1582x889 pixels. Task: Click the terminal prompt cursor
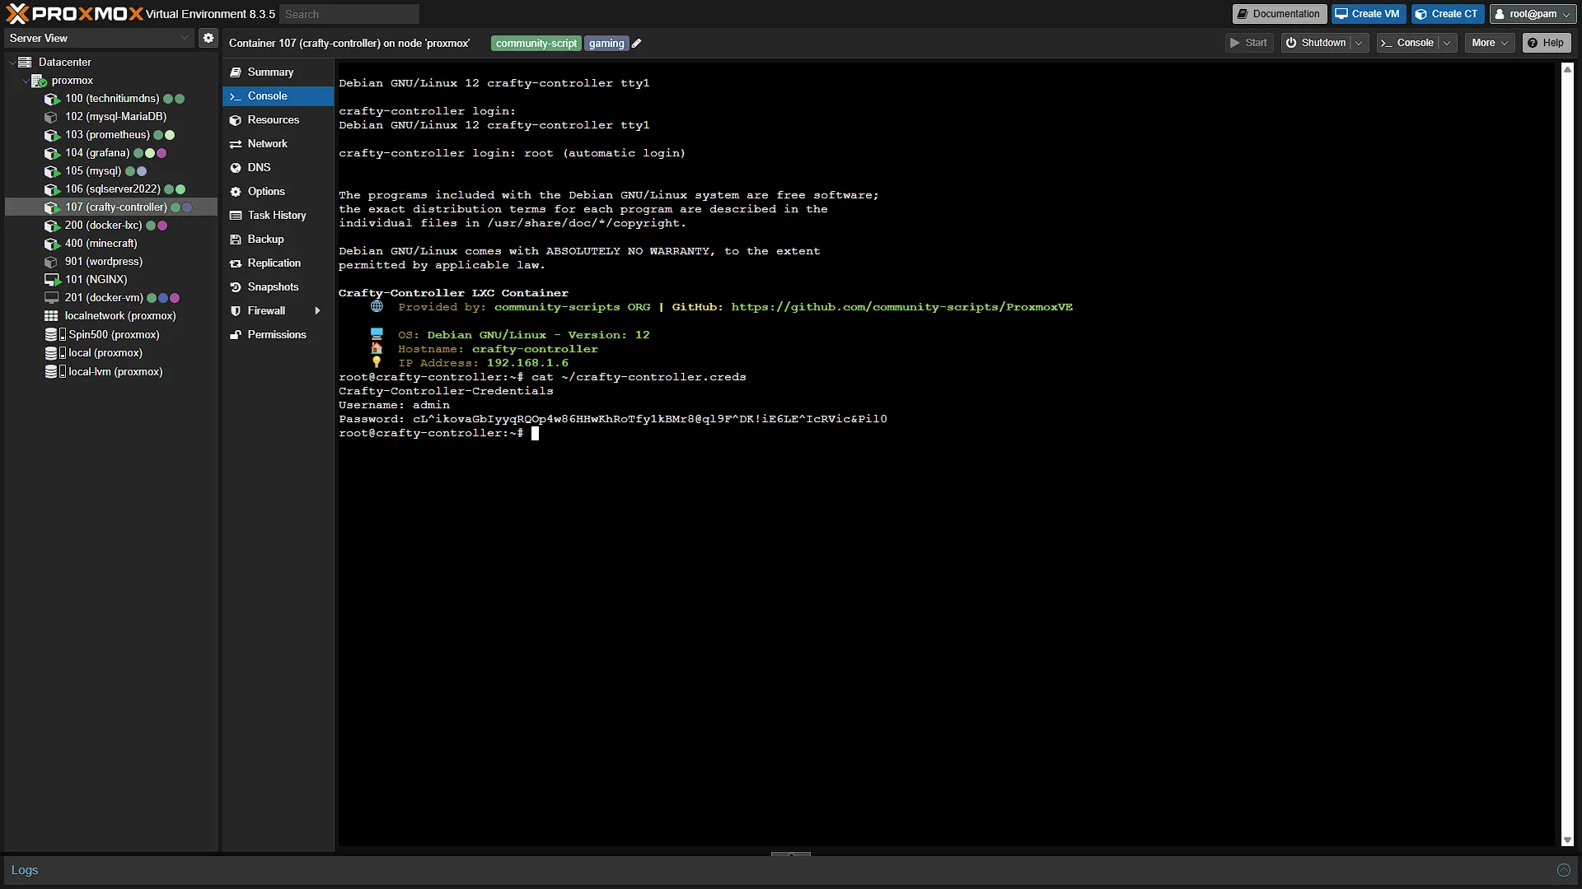point(535,433)
